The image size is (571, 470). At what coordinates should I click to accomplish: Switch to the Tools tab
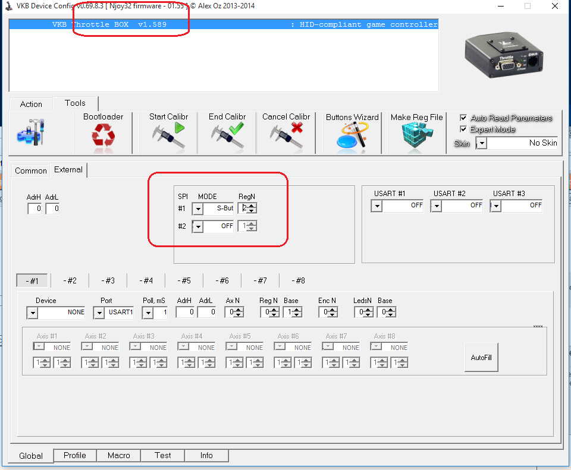click(75, 103)
